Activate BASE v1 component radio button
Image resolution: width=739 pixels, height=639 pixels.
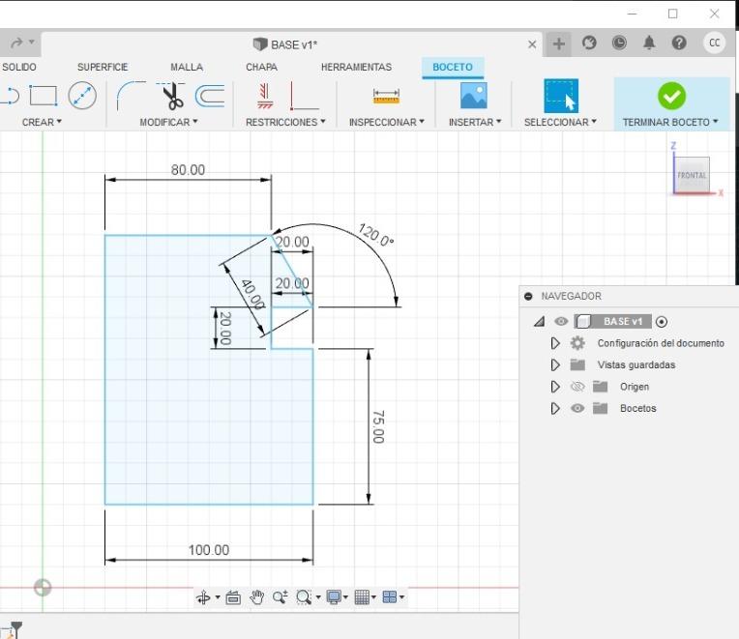(662, 322)
